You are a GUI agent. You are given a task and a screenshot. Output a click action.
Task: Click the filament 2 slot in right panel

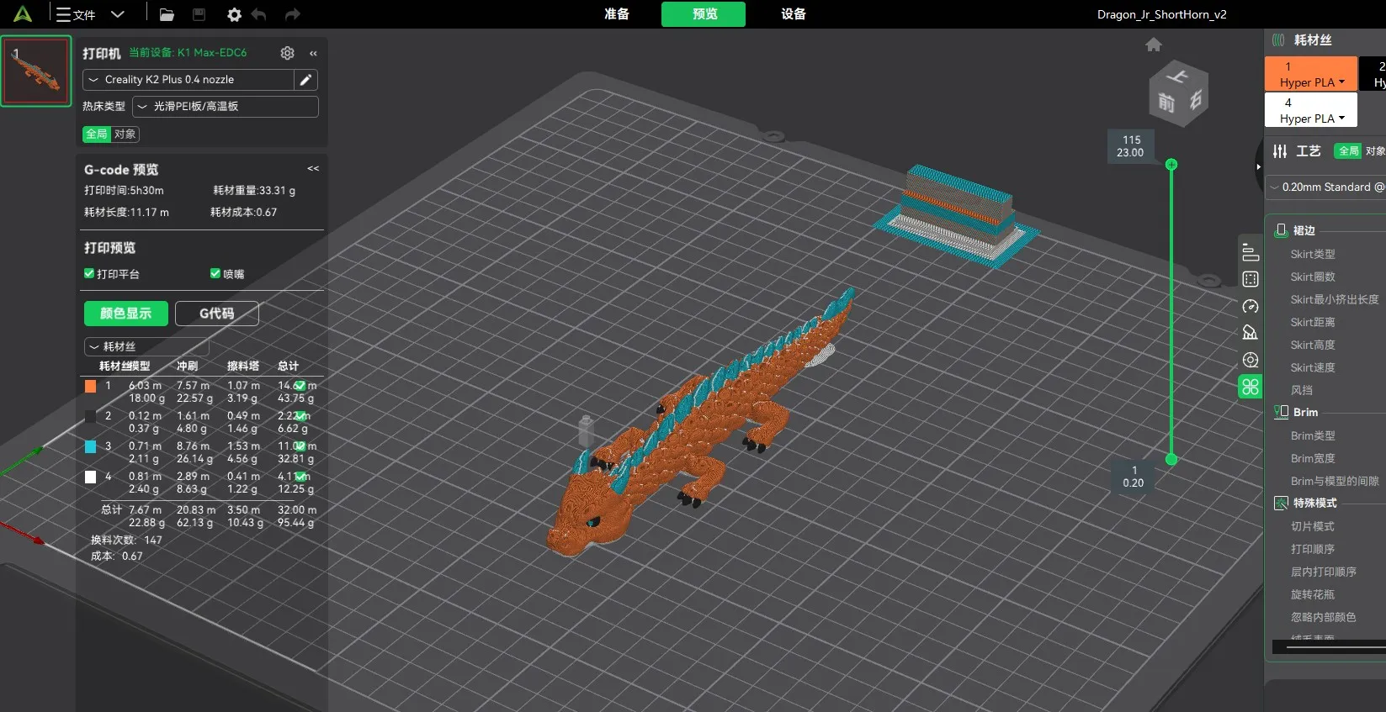coord(1373,74)
